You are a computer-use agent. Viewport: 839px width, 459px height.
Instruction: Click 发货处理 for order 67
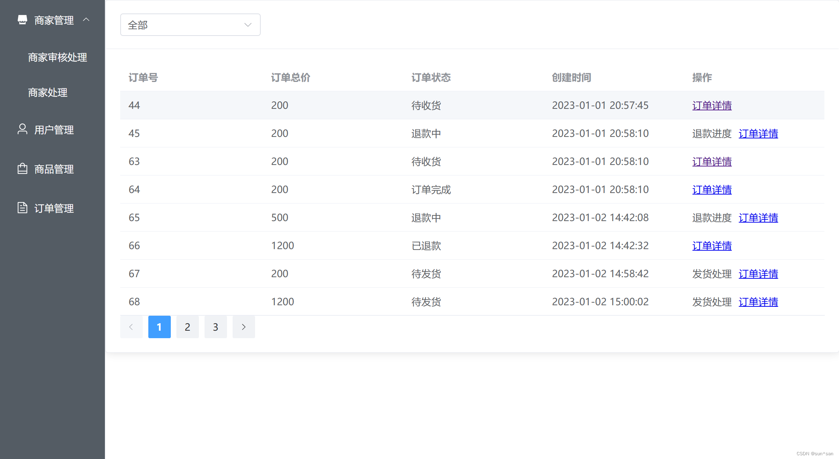pyautogui.click(x=712, y=274)
